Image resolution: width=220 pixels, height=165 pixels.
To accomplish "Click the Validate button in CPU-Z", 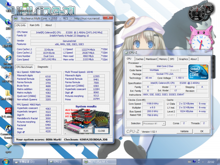I will [184, 131].
